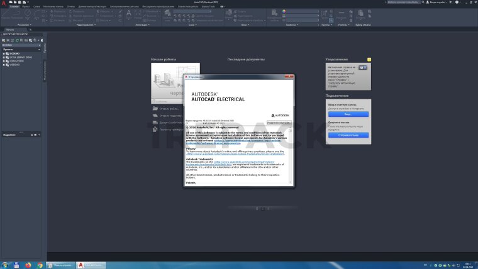This screenshot has width=478, height=269.
Task: Expand the WDDEMO project tree node
Action: 3,65
